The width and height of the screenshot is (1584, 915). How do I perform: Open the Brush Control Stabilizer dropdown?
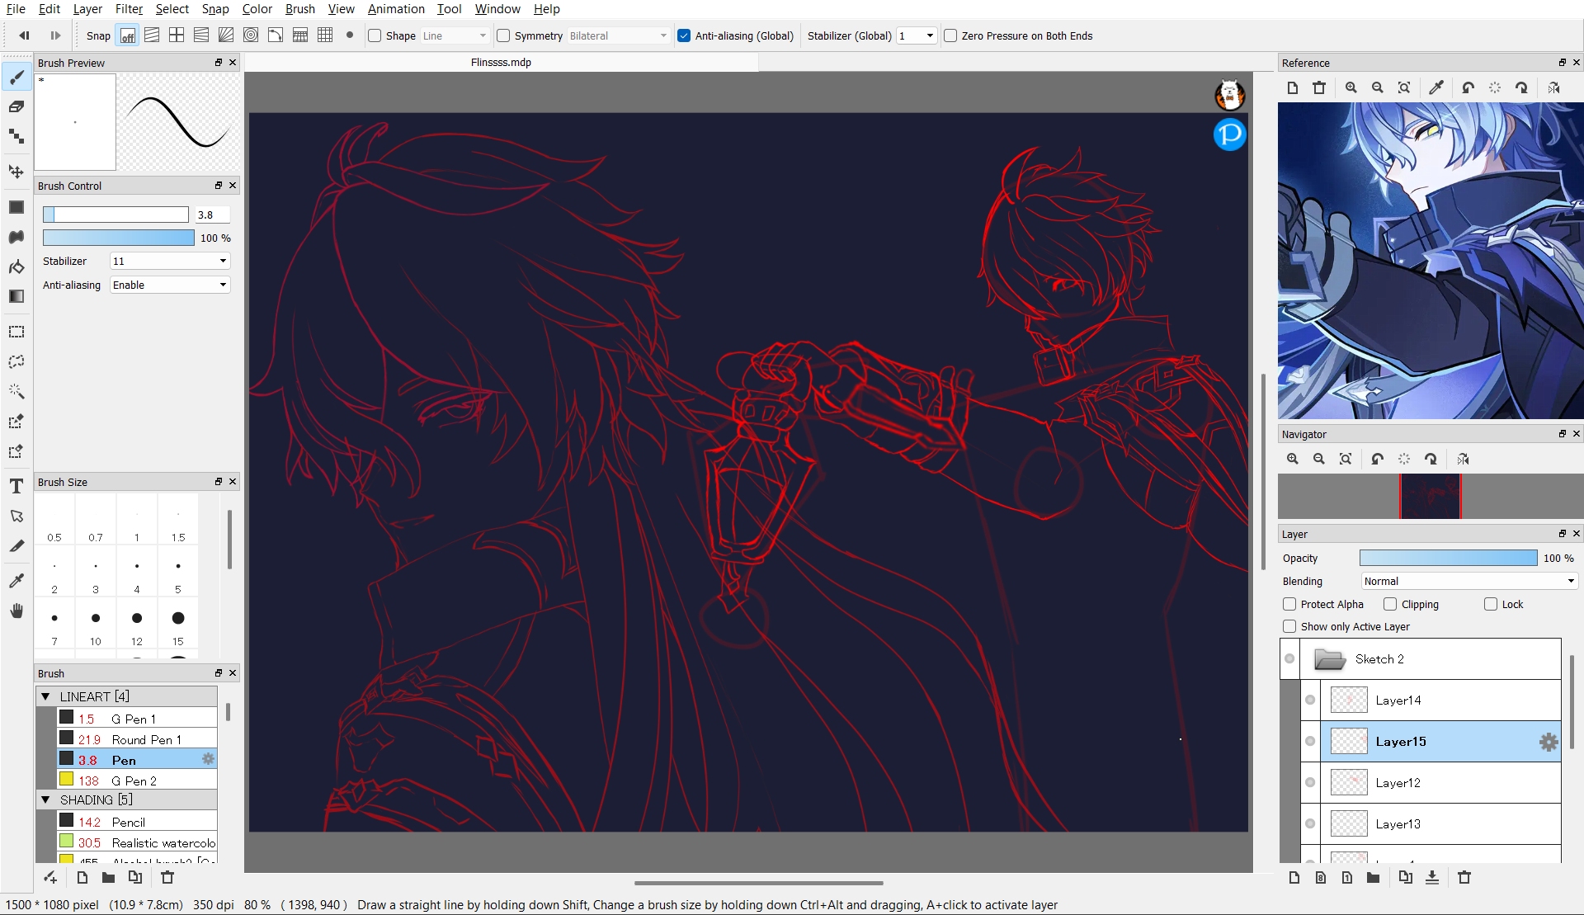pyautogui.click(x=170, y=261)
